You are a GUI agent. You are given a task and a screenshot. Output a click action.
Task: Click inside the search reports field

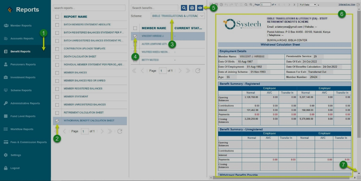(89, 8)
